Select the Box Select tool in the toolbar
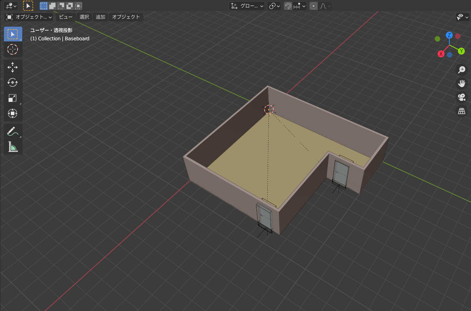Screen dimensions: 471x311 pos(13,34)
